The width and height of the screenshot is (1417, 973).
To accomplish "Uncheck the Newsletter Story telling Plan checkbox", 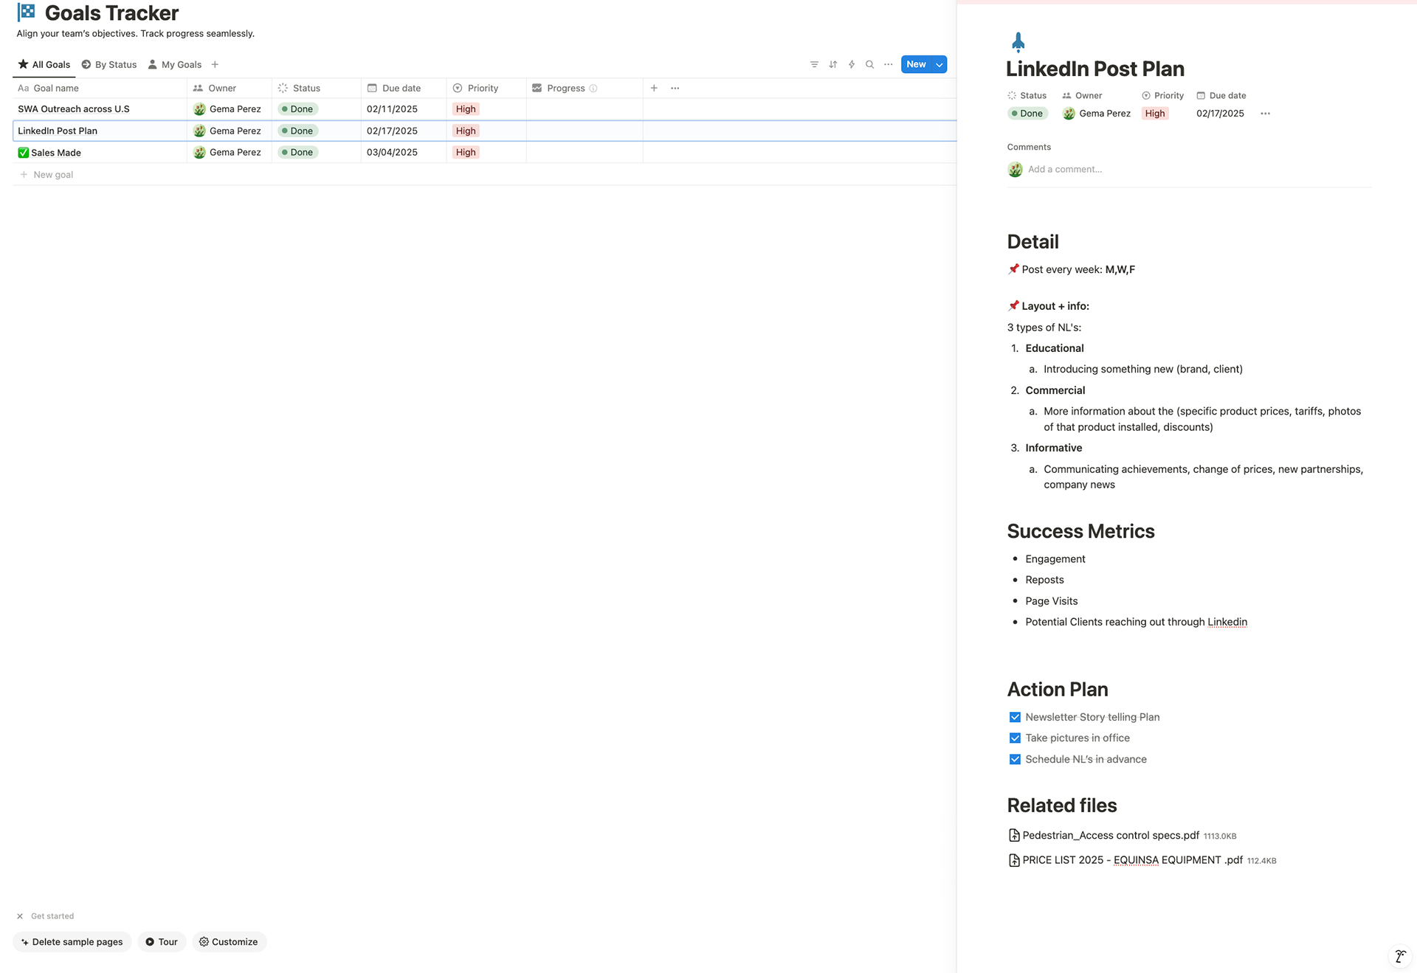I will [1015, 717].
